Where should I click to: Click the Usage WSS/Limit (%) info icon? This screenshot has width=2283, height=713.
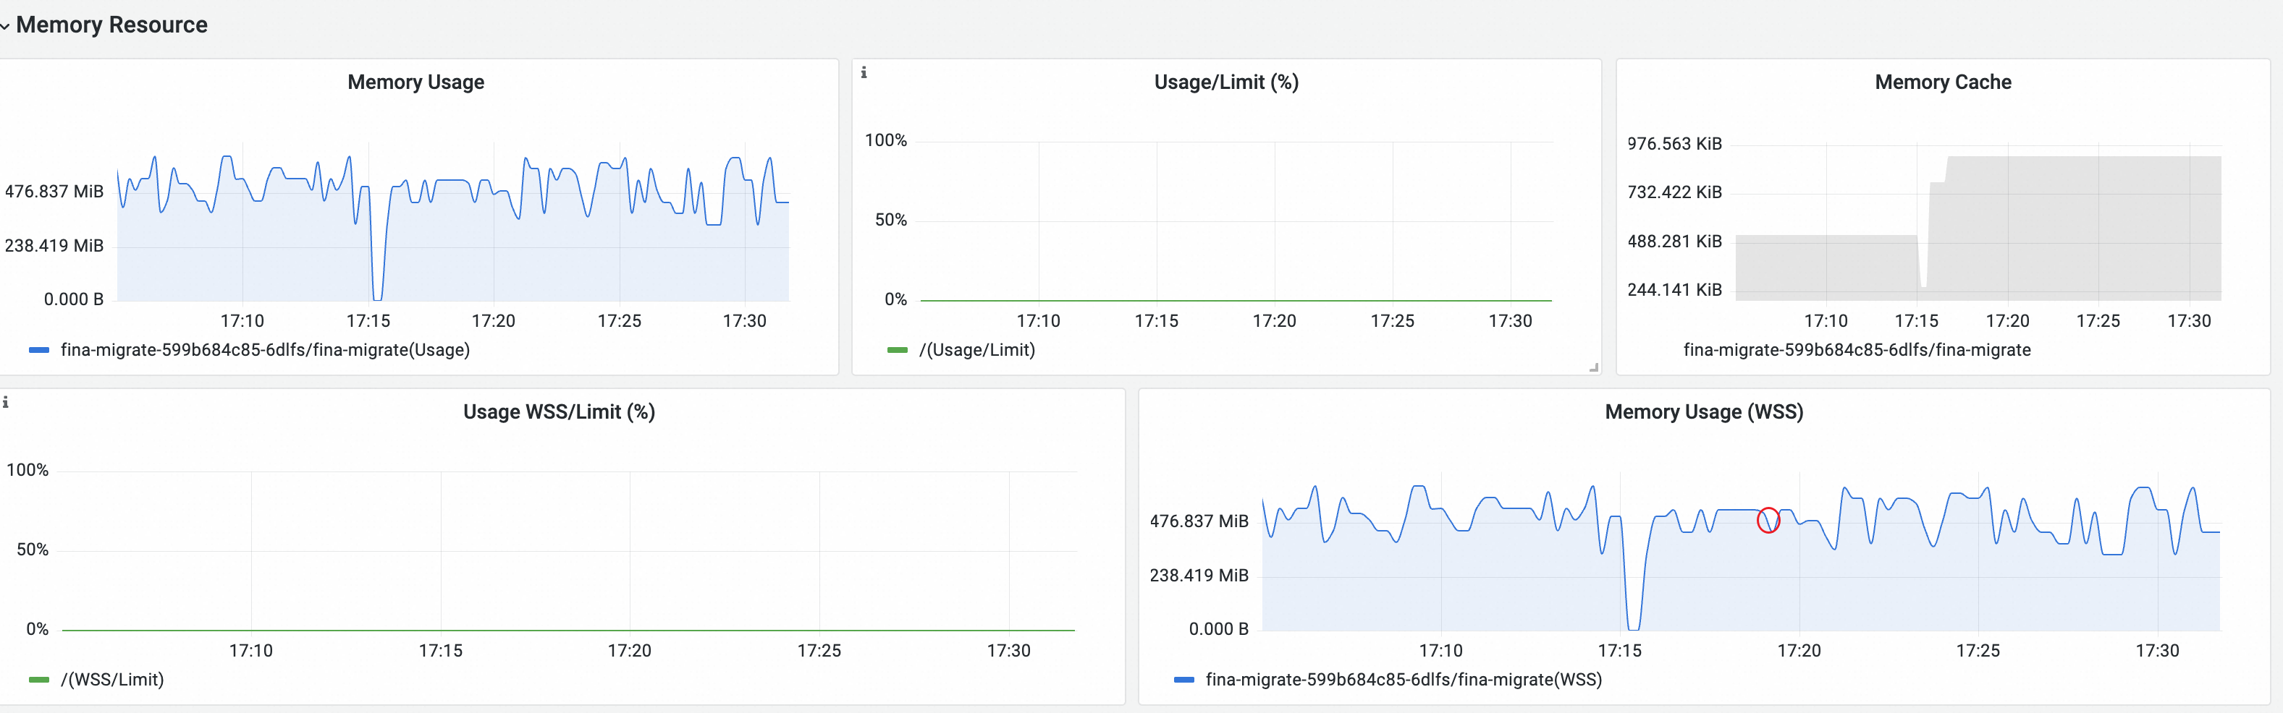coord(5,402)
